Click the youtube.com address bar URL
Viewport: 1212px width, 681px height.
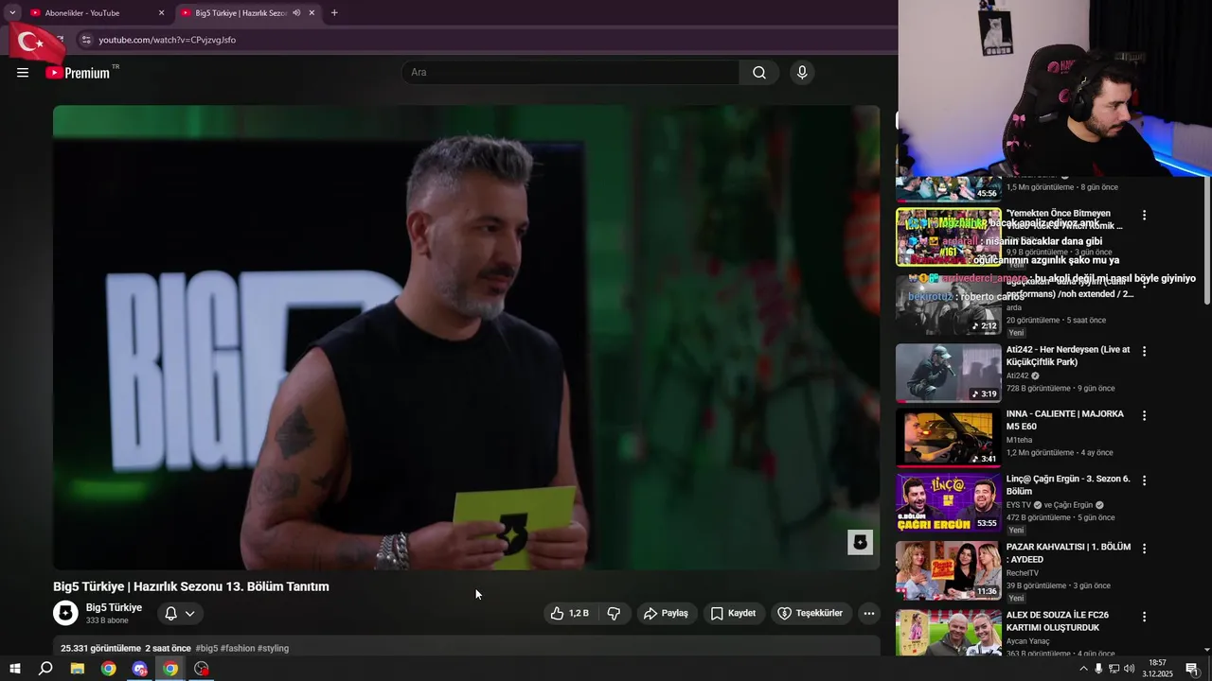click(x=168, y=40)
